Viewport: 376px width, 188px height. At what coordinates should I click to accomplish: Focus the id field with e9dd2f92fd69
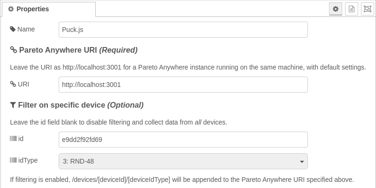[183, 140]
